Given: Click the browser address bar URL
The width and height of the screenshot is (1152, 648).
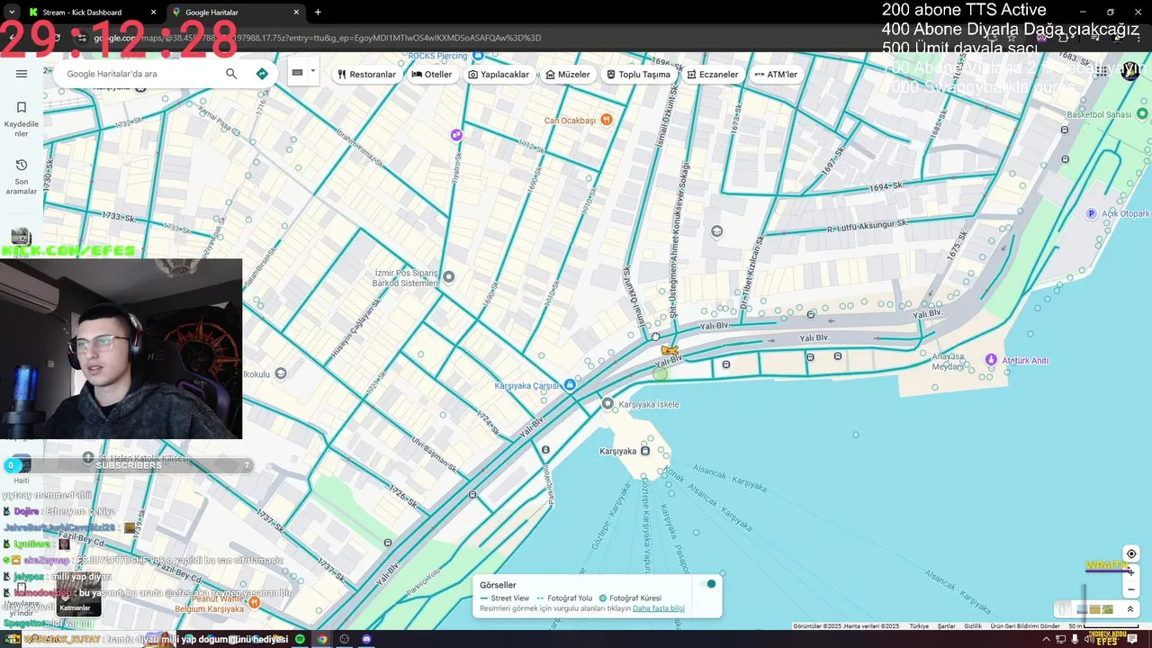Looking at the screenshot, I should [x=317, y=38].
